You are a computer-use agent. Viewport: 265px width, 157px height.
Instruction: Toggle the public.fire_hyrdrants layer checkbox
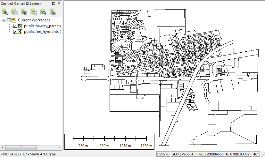(15, 32)
